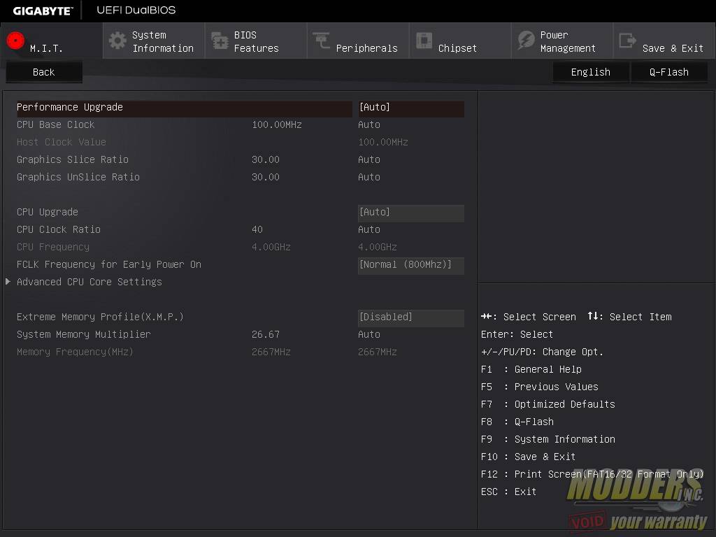Select the Advanced CPU Core Settings entry

tap(89, 282)
